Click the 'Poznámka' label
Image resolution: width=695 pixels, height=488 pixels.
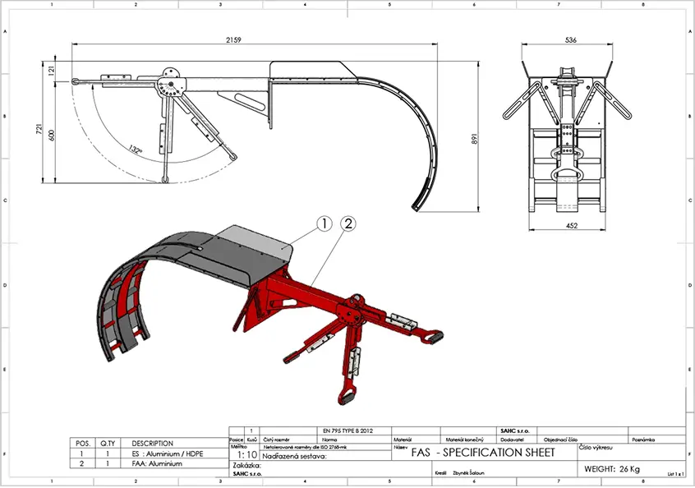(x=643, y=440)
